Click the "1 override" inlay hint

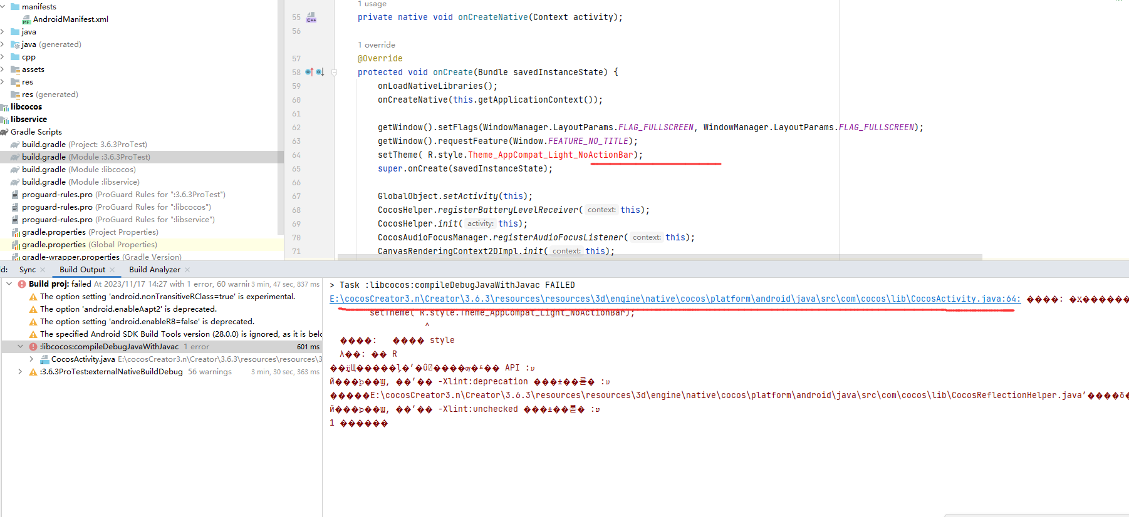(x=377, y=45)
